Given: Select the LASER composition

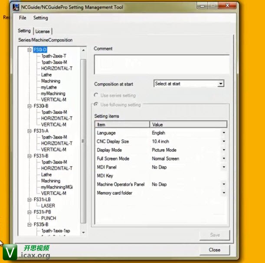Looking at the screenshot, I should 48,206.
